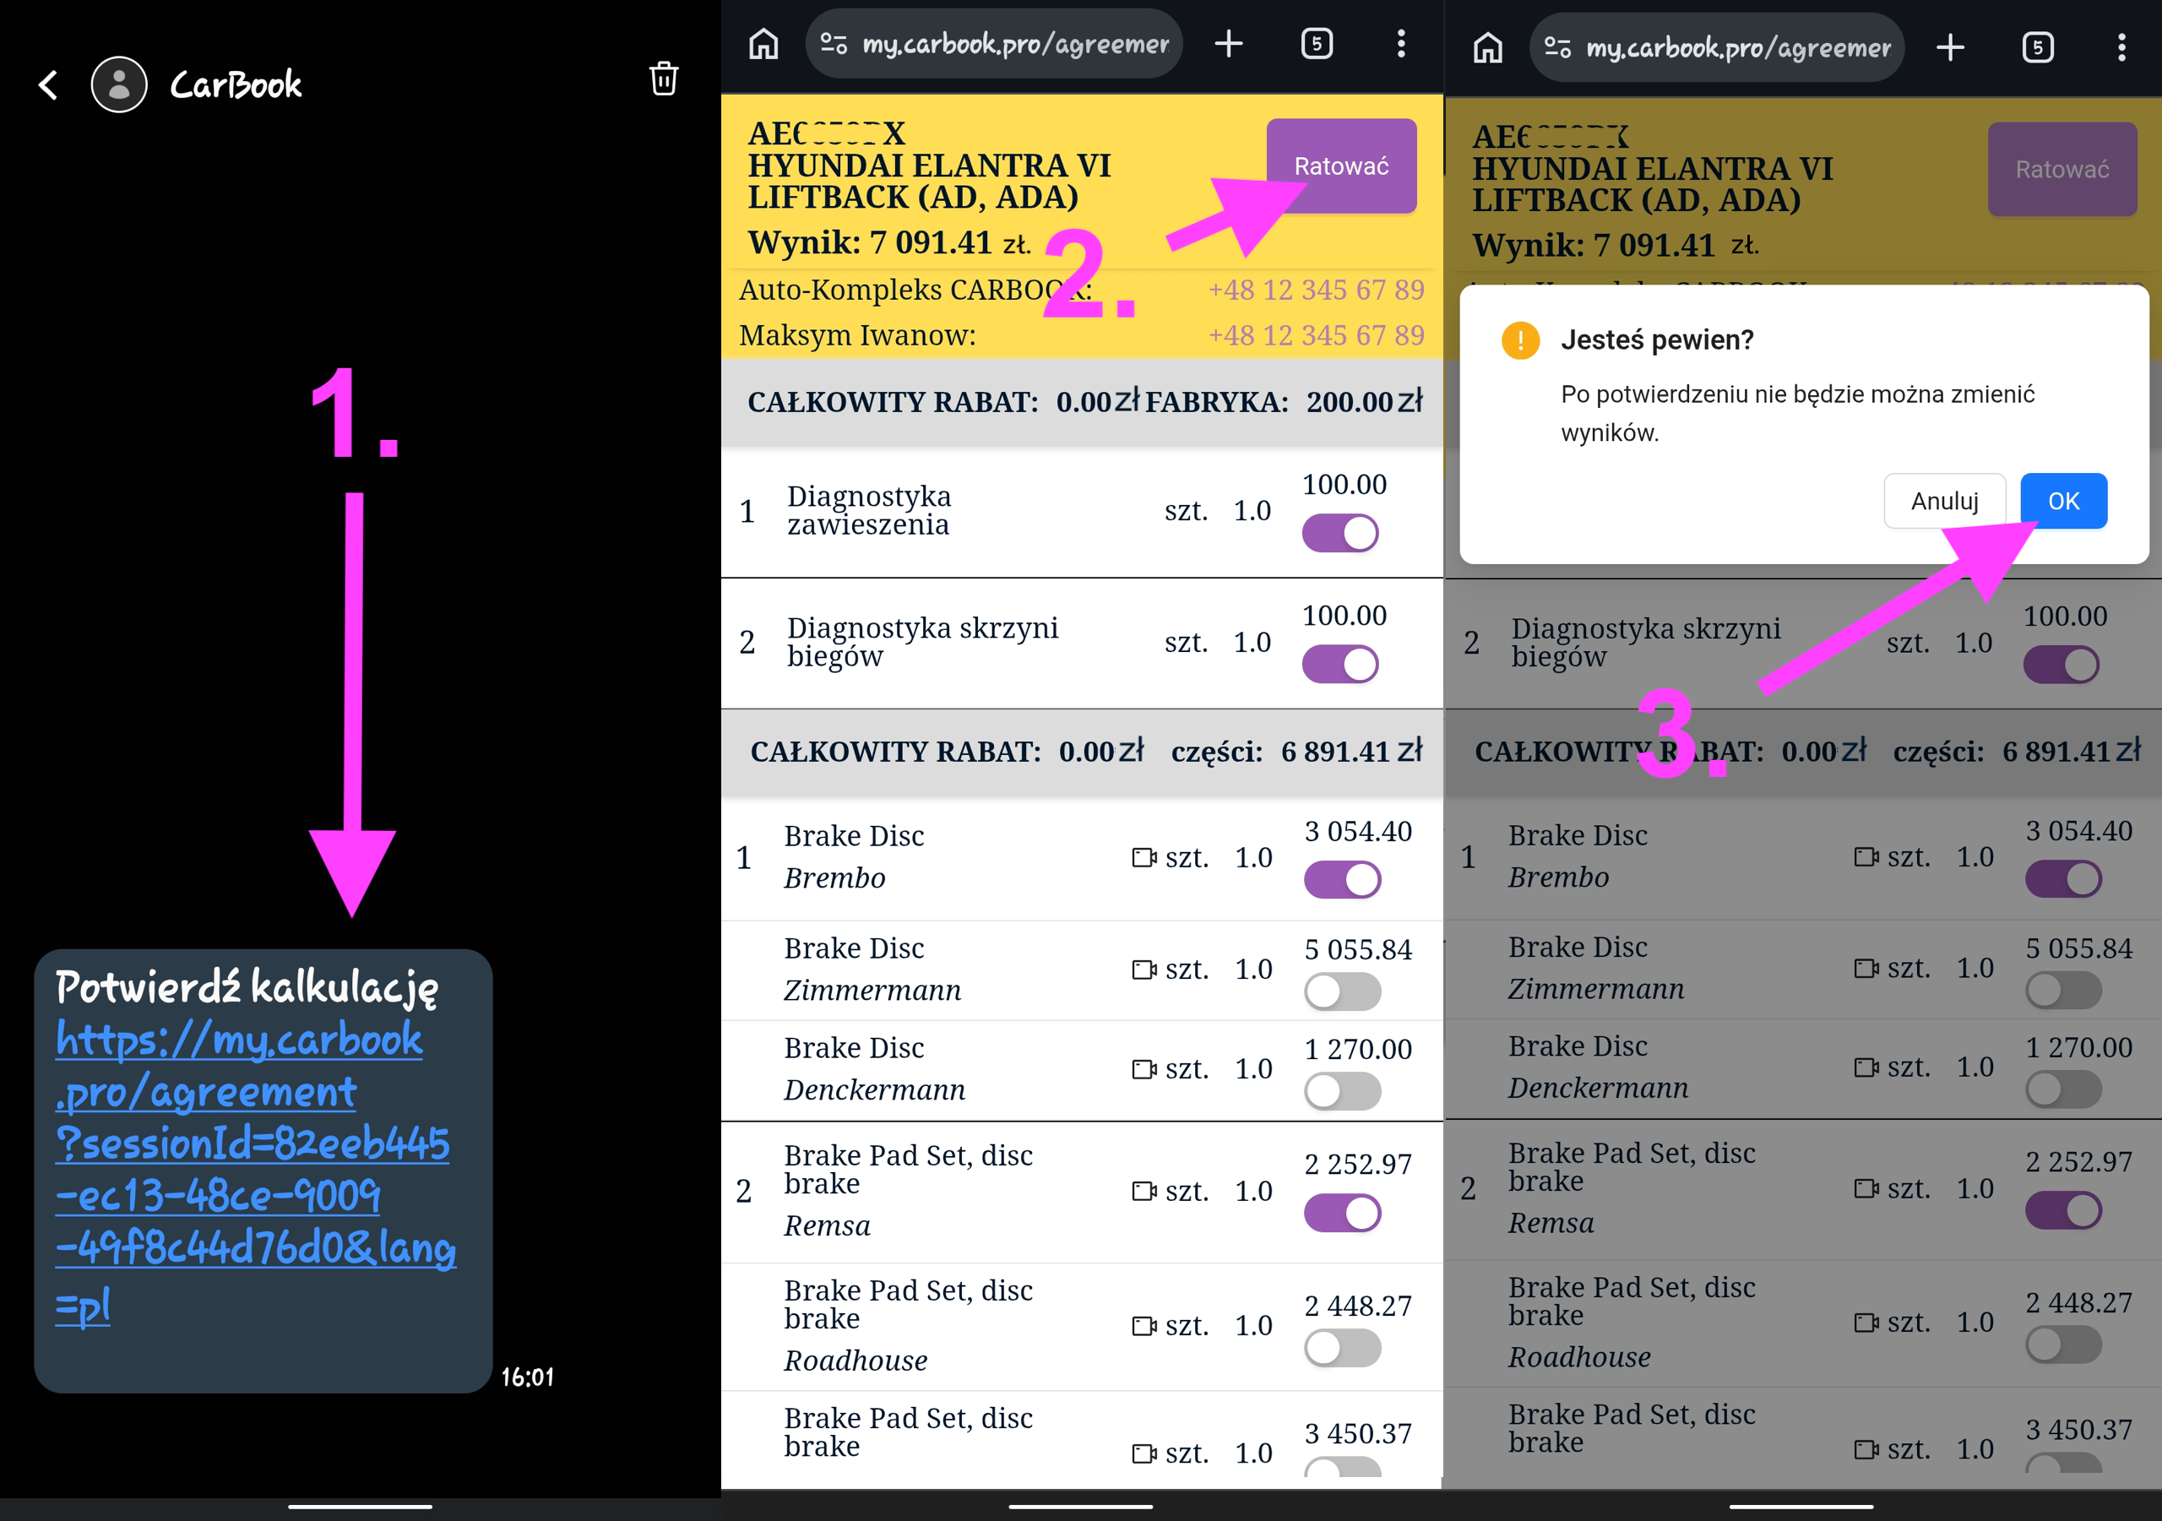Tap the address bar in middle browser

coord(994,44)
